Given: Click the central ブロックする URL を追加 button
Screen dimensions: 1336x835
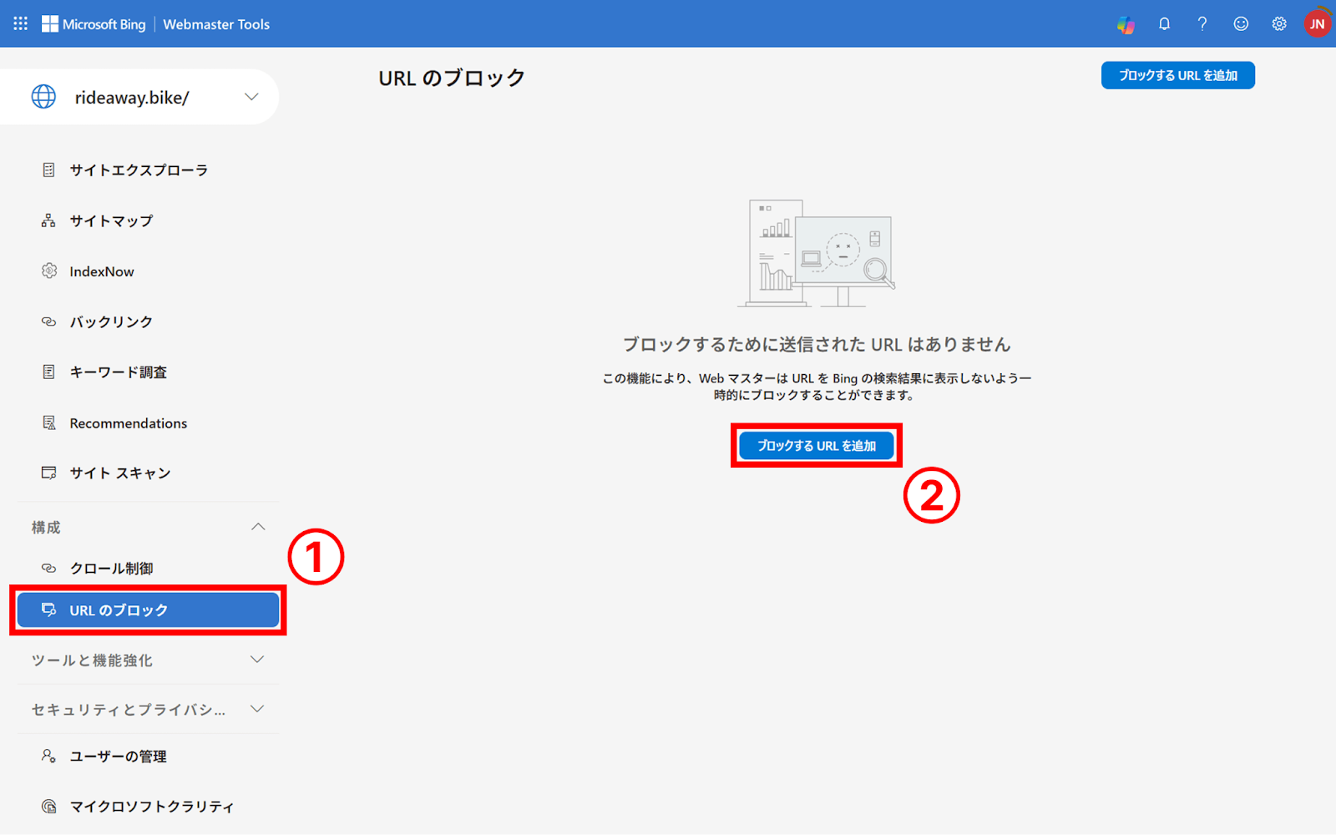Looking at the screenshot, I should (x=816, y=446).
